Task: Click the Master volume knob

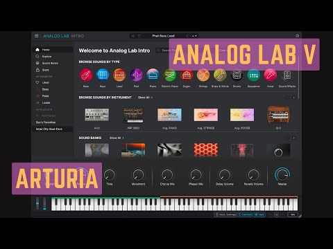Action: click(282, 174)
